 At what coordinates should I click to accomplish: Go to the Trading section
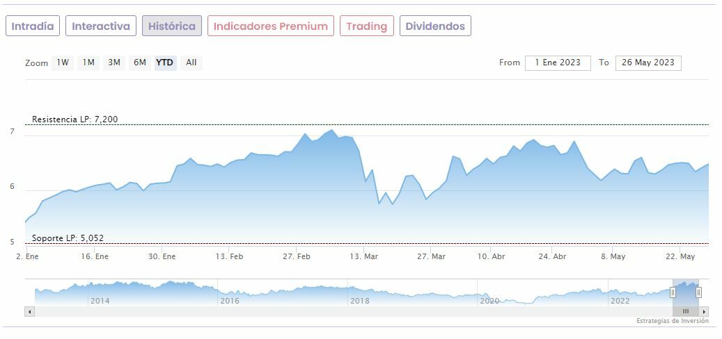tap(366, 26)
